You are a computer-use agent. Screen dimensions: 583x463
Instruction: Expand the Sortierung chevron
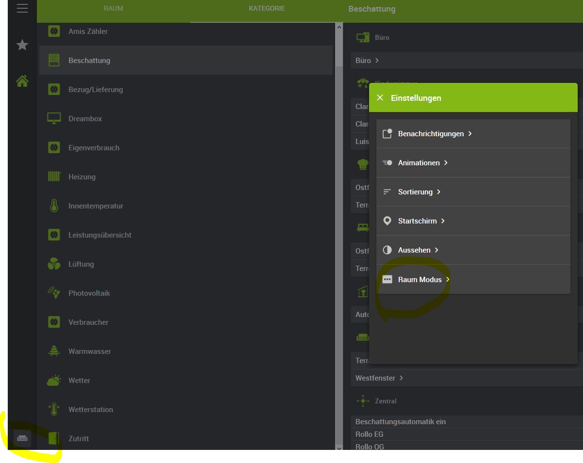coord(438,192)
